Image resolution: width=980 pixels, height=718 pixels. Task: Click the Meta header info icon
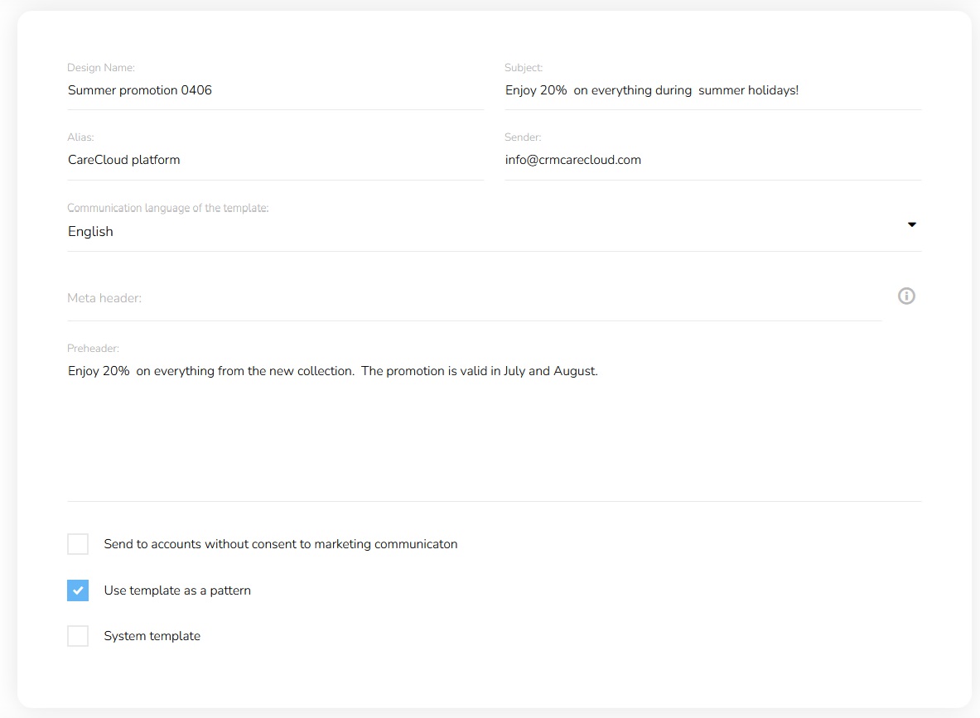click(906, 296)
